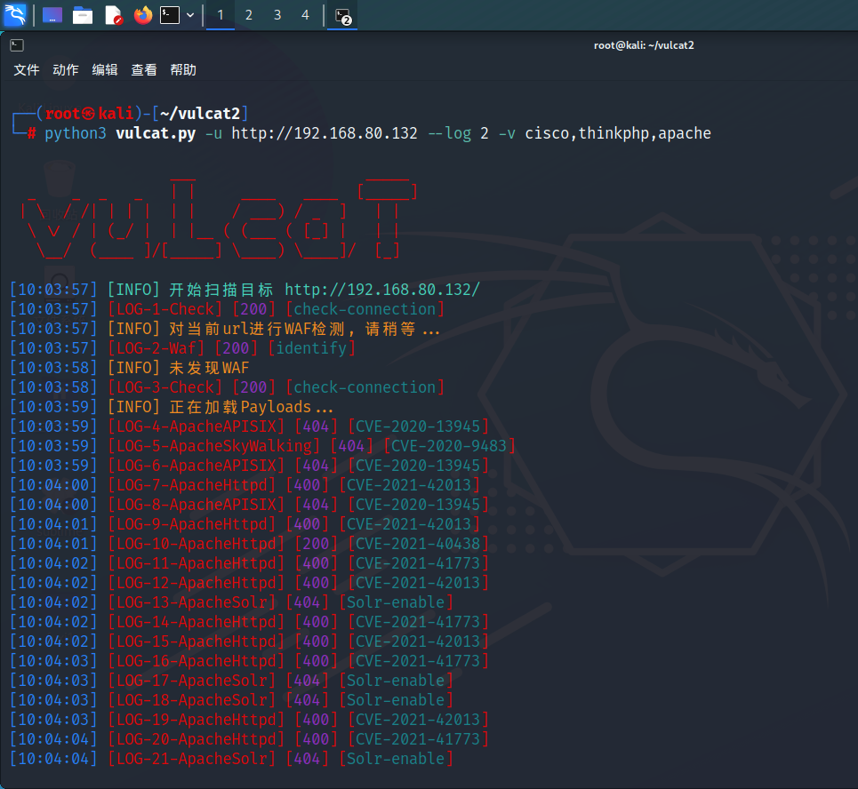Open the Kali Linux applications menu
The width and height of the screenshot is (858, 789).
click(15, 15)
